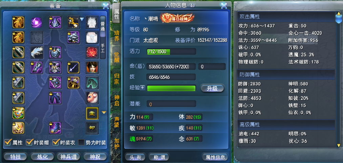Click the sheep pet icon
The width and height of the screenshot is (343, 163).
92,98
